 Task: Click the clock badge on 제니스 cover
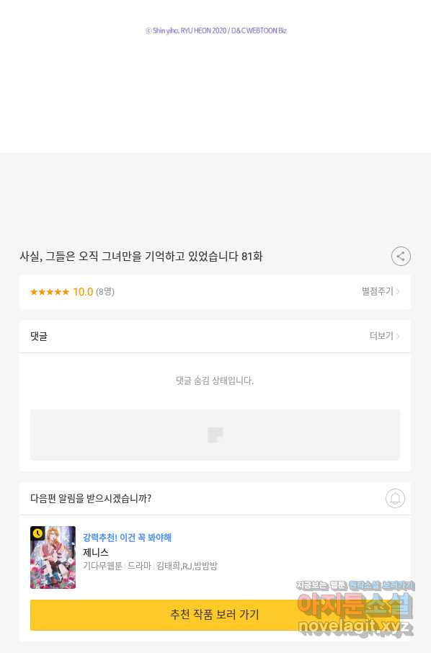pos(38,533)
